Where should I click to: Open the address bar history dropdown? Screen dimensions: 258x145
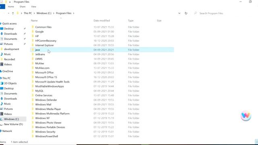(x=179, y=13)
